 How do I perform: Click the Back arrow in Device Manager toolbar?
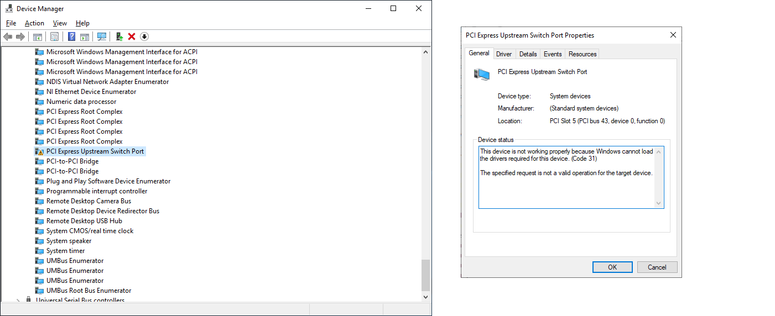coord(8,36)
